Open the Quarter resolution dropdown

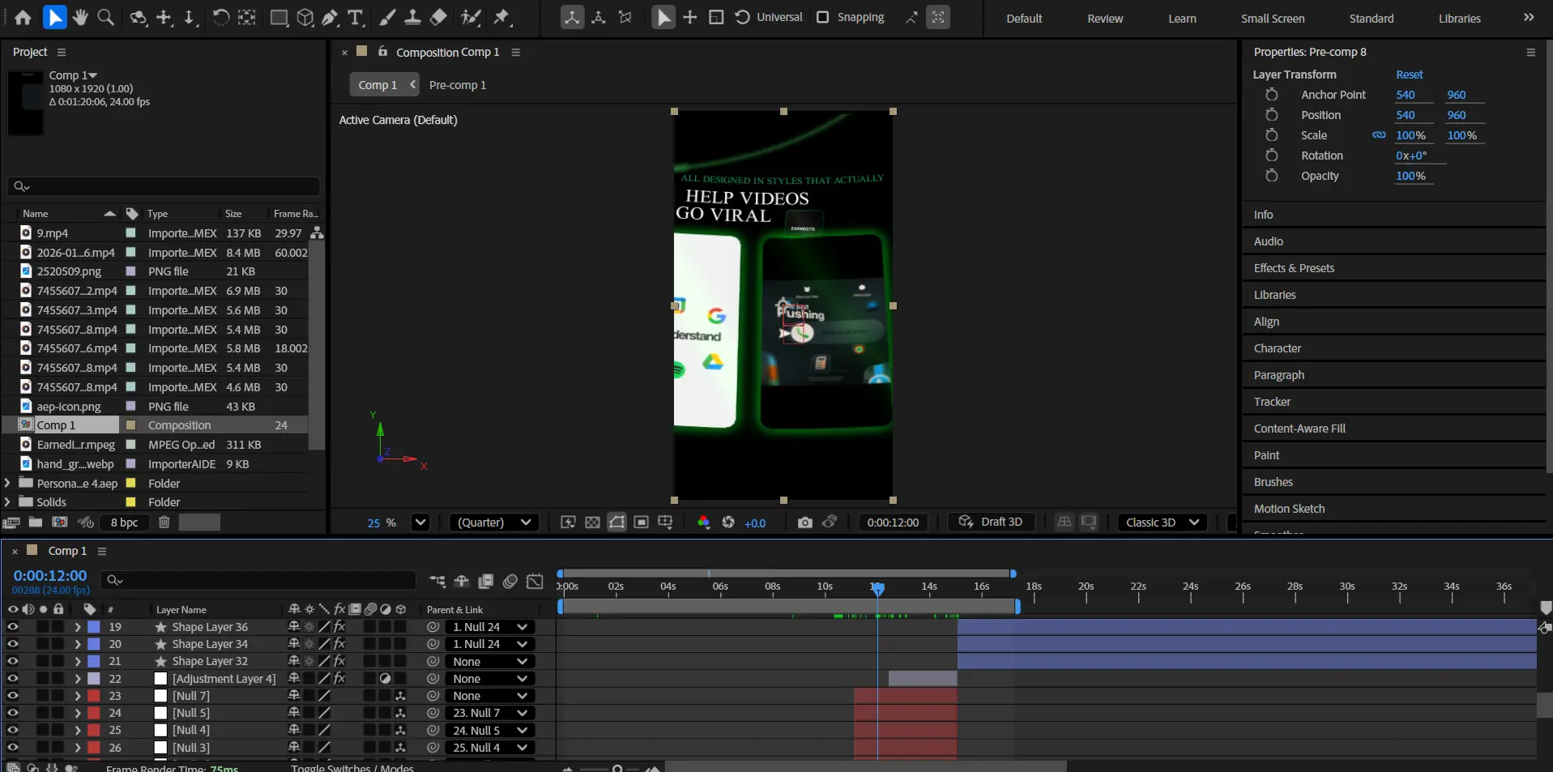coord(494,522)
